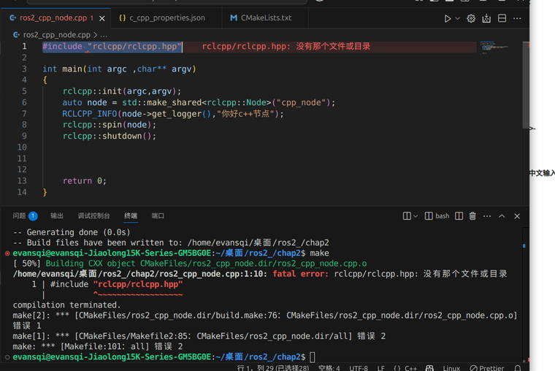
Task: Click the red error decoration before the make prompt
Action: tap(7, 253)
